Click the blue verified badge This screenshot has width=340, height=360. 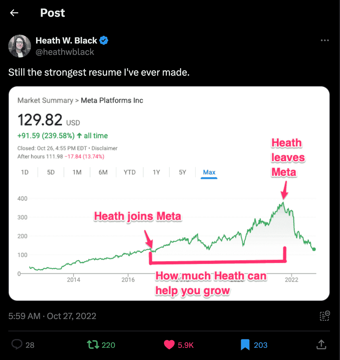(104, 41)
